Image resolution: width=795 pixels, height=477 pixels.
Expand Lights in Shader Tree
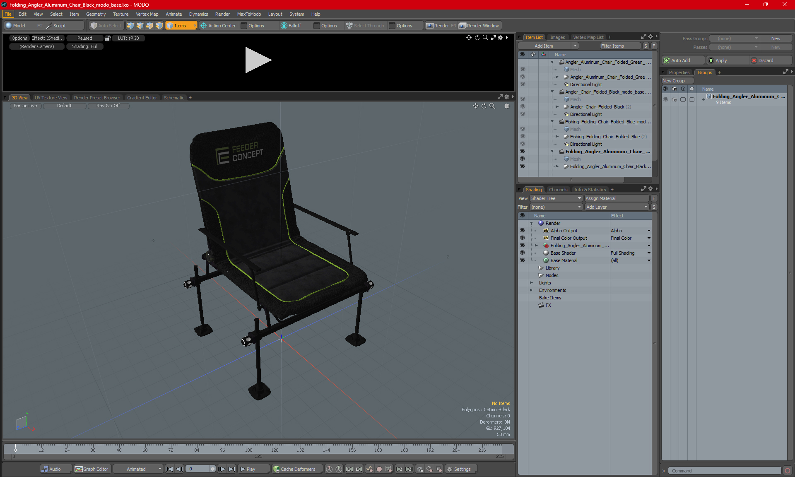click(531, 283)
